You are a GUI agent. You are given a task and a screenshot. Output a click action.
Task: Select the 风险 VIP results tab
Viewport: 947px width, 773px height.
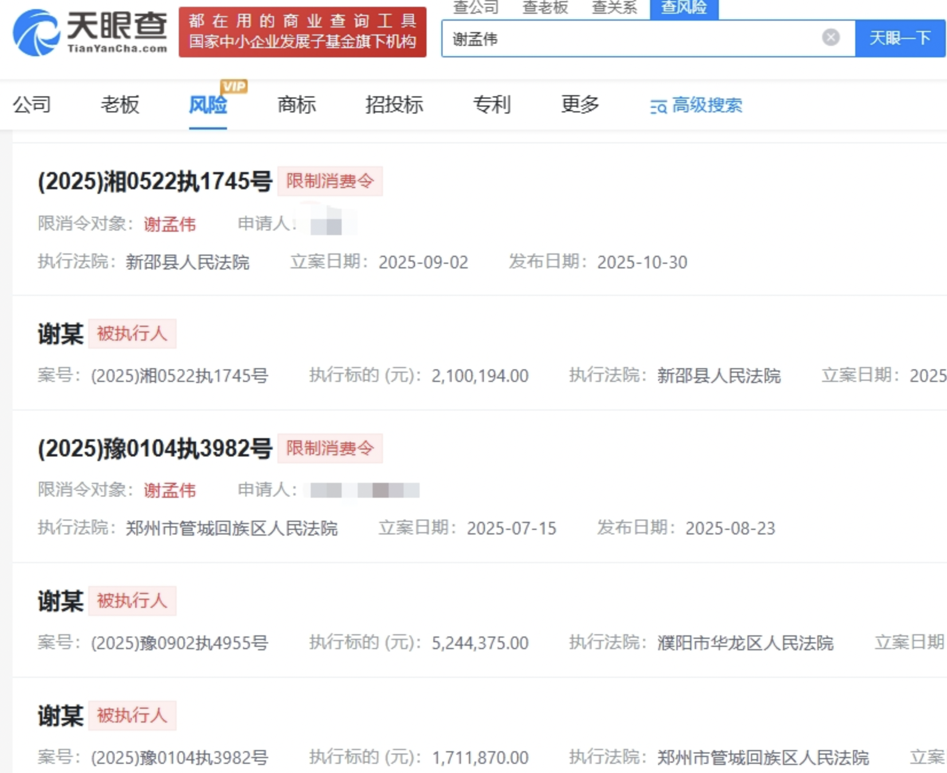208,105
